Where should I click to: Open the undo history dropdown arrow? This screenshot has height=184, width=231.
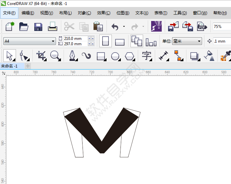[x=124, y=27]
